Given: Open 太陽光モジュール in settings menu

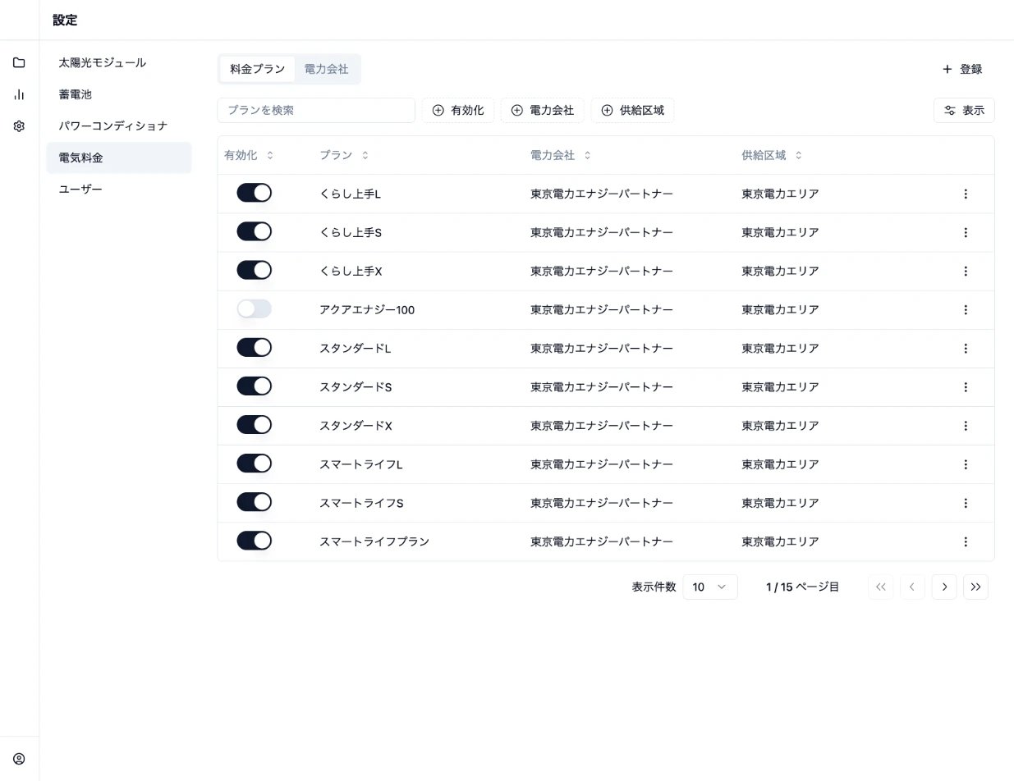Looking at the screenshot, I should pyautogui.click(x=119, y=62).
